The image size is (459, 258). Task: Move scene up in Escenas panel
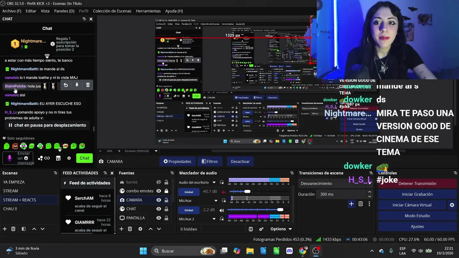(x=34, y=229)
